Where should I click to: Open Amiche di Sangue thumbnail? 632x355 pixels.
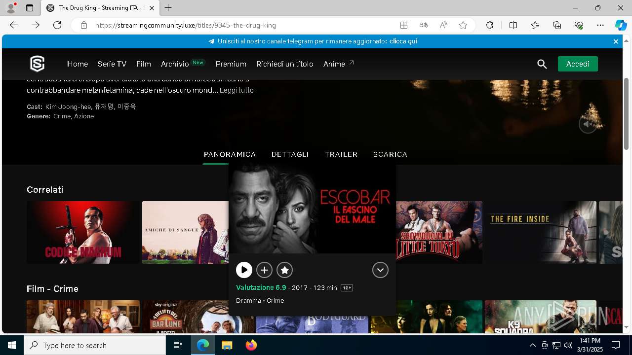(x=185, y=232)
